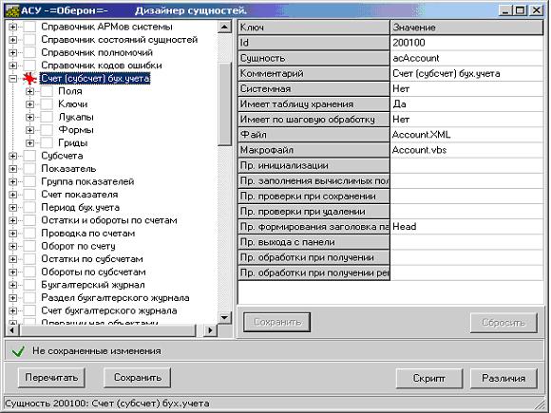Screen dimensions: 551x413
Task: Collapse the Счет (субсчет) бух.учета node
Action: (x=12, y=79)
